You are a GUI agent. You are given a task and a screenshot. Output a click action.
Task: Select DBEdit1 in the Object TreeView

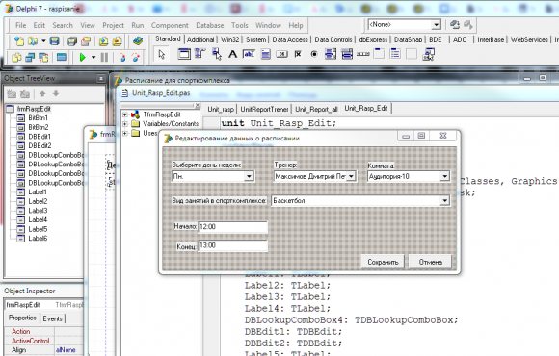tap(40, 137)
